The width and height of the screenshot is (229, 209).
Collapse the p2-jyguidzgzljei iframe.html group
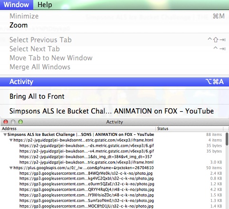[x=11, y=140]
